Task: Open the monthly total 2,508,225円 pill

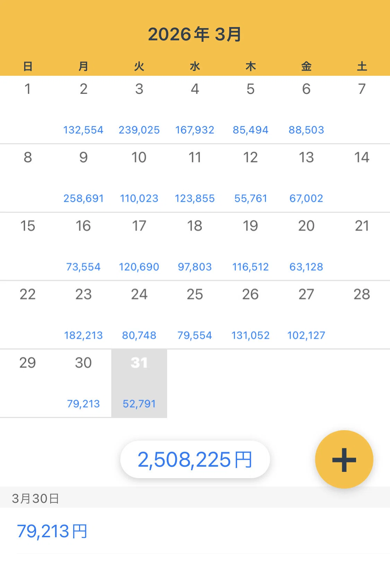Action: (x=195, y=459)
